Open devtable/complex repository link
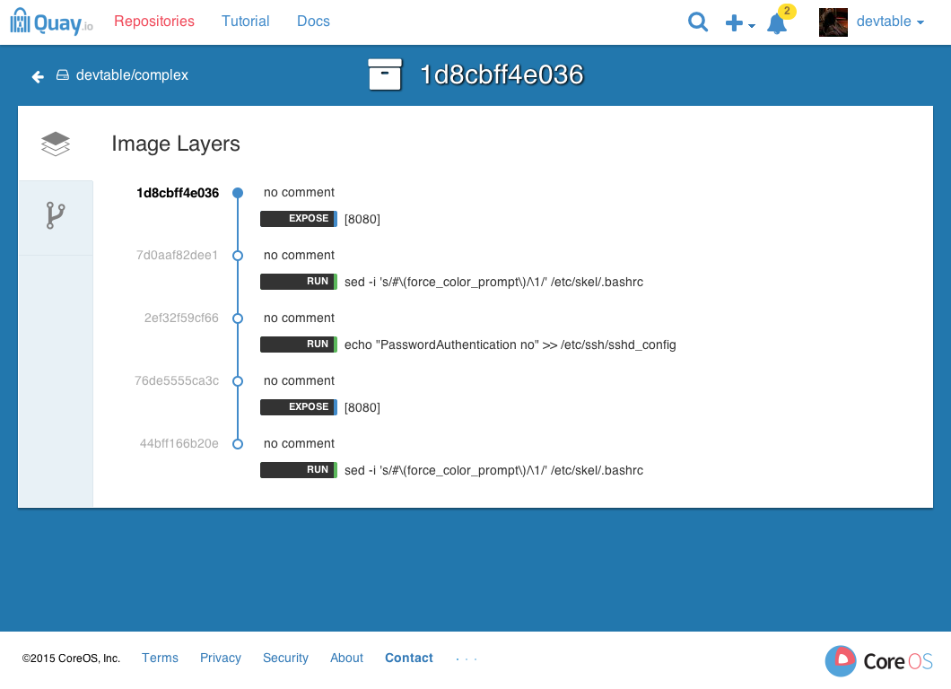Viewport: 951px width, 689px height. point(132,75)
